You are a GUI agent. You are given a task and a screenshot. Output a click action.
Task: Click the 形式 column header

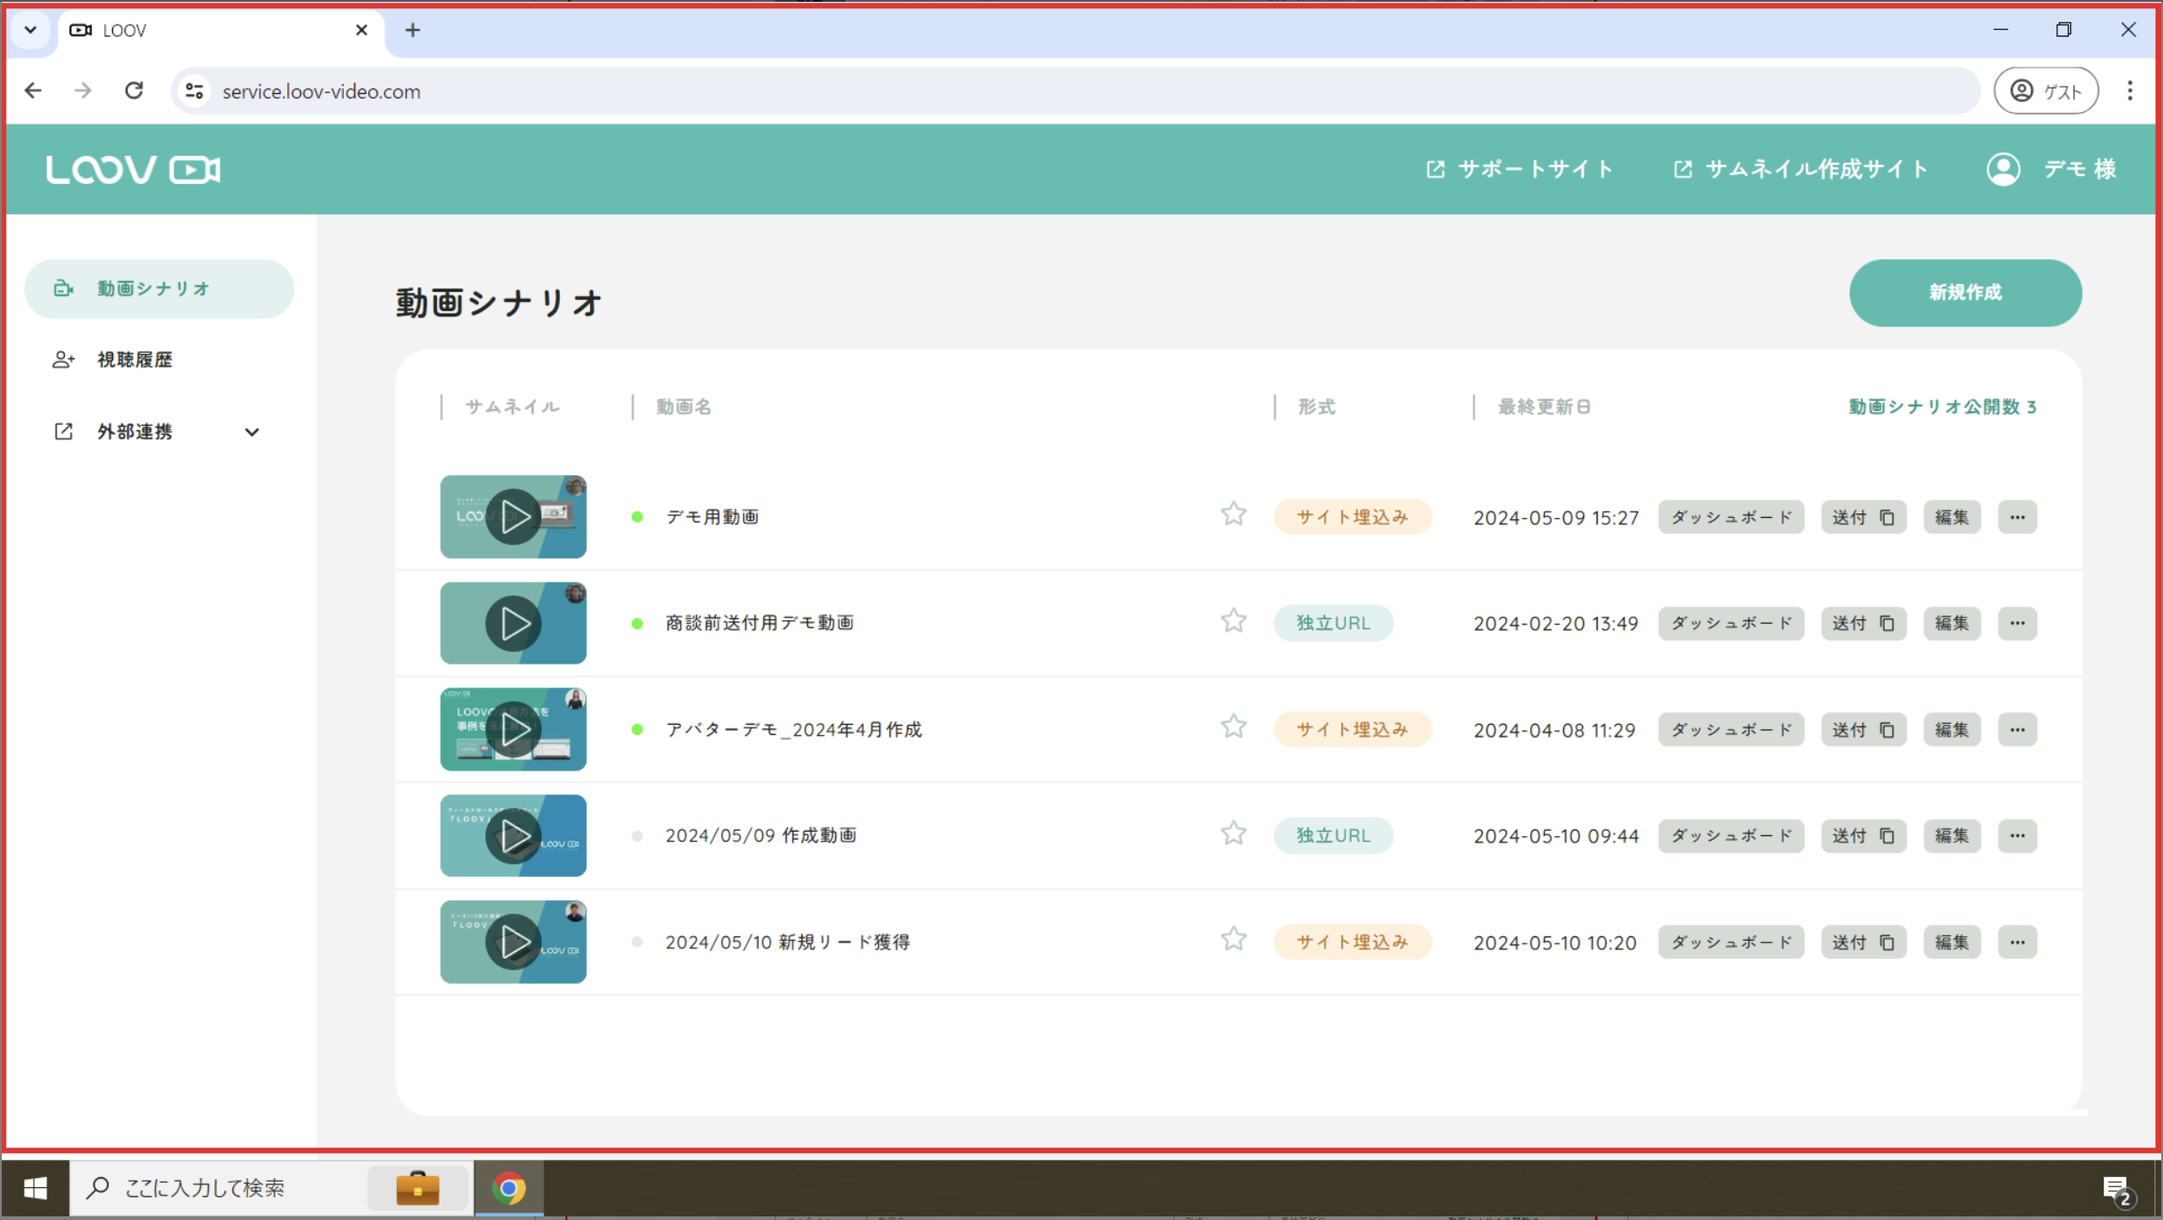(1317, 407)
